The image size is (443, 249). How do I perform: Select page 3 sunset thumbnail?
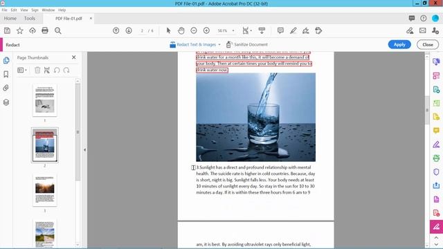coord(44,190)
